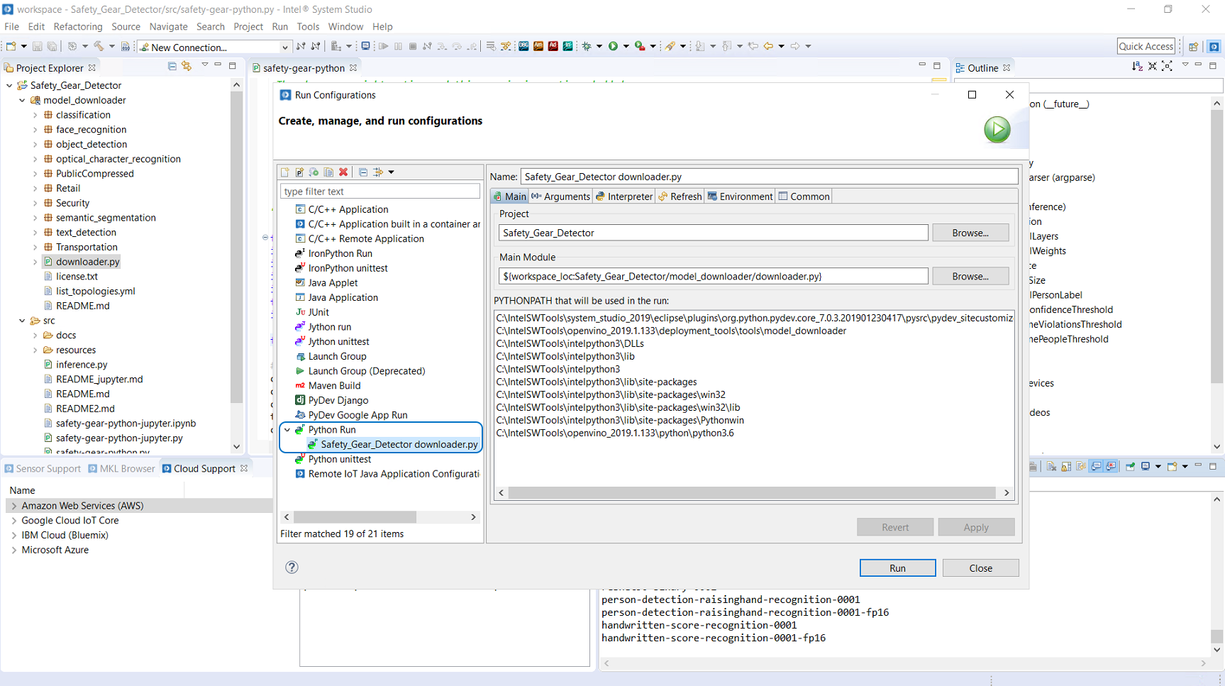Viewport: 1225px width, 686px height.
Task: Open Refresh tab in Run Configurations
Action: tap(680, 197)
